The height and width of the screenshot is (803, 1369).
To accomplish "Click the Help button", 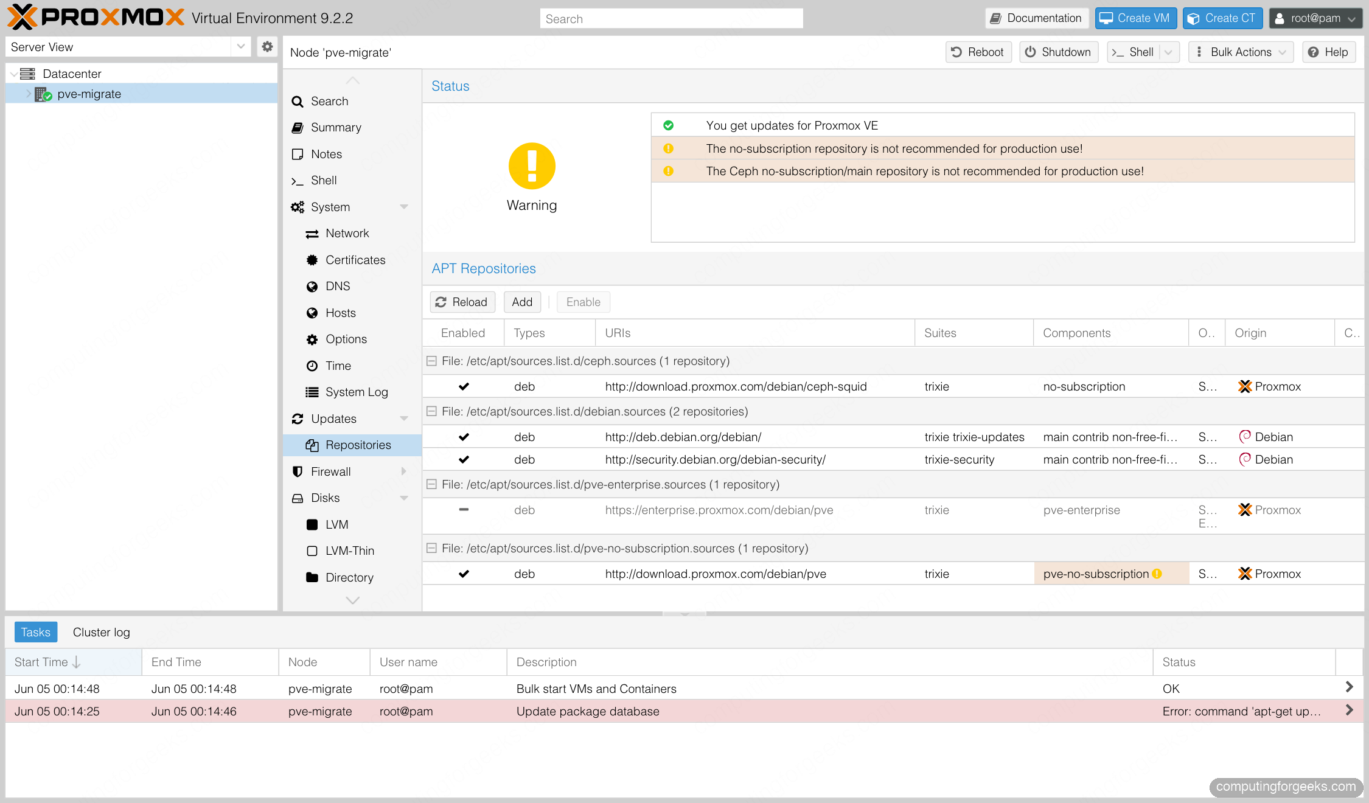I will (1329, 52).
